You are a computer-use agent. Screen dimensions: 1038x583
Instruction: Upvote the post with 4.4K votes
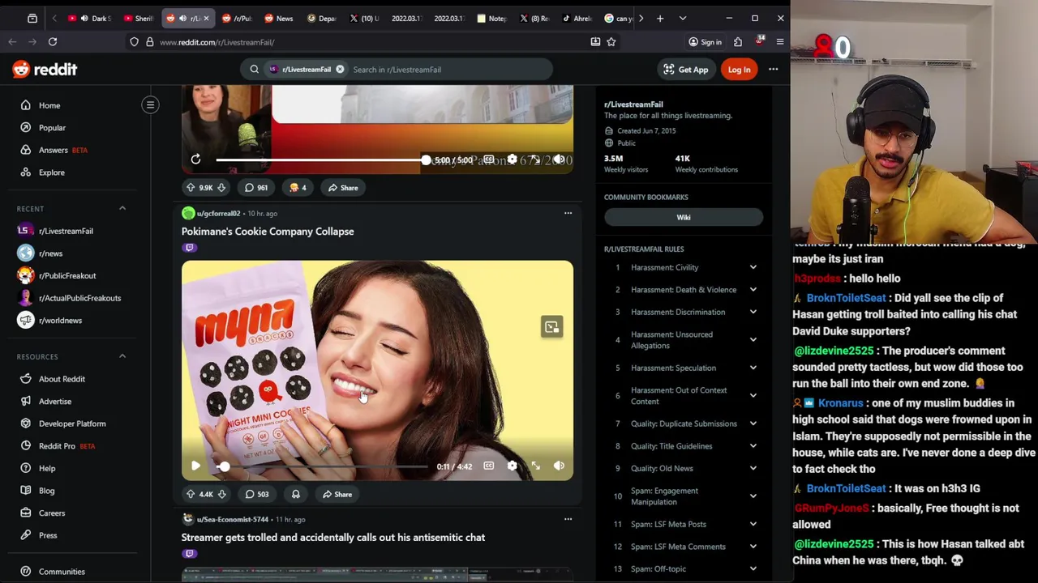[x=191, y=495]
